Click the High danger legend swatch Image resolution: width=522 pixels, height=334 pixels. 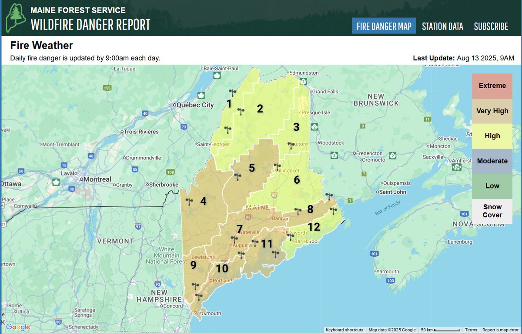point(492,136)
